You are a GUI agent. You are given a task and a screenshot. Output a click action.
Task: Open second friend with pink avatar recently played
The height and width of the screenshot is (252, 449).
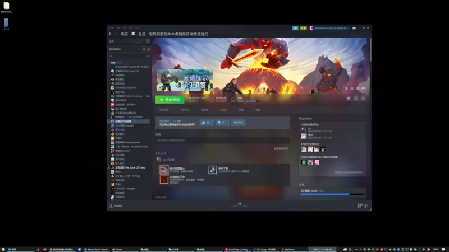point(304,136)
